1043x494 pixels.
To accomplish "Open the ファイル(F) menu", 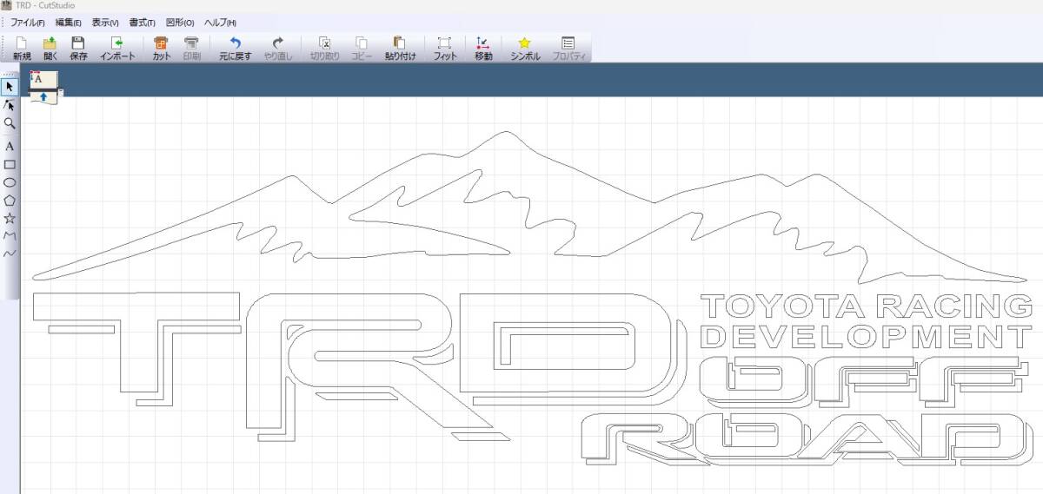I will (27, 23).
